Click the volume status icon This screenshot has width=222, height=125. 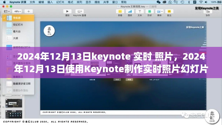[x=206, y=2]
